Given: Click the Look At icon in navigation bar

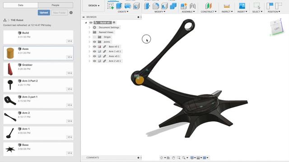Looking at the screenshot, I should point(168,157).
